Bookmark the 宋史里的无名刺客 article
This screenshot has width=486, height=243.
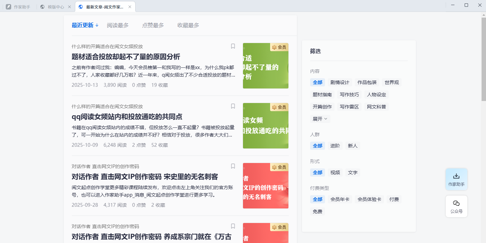pos(233,166)
